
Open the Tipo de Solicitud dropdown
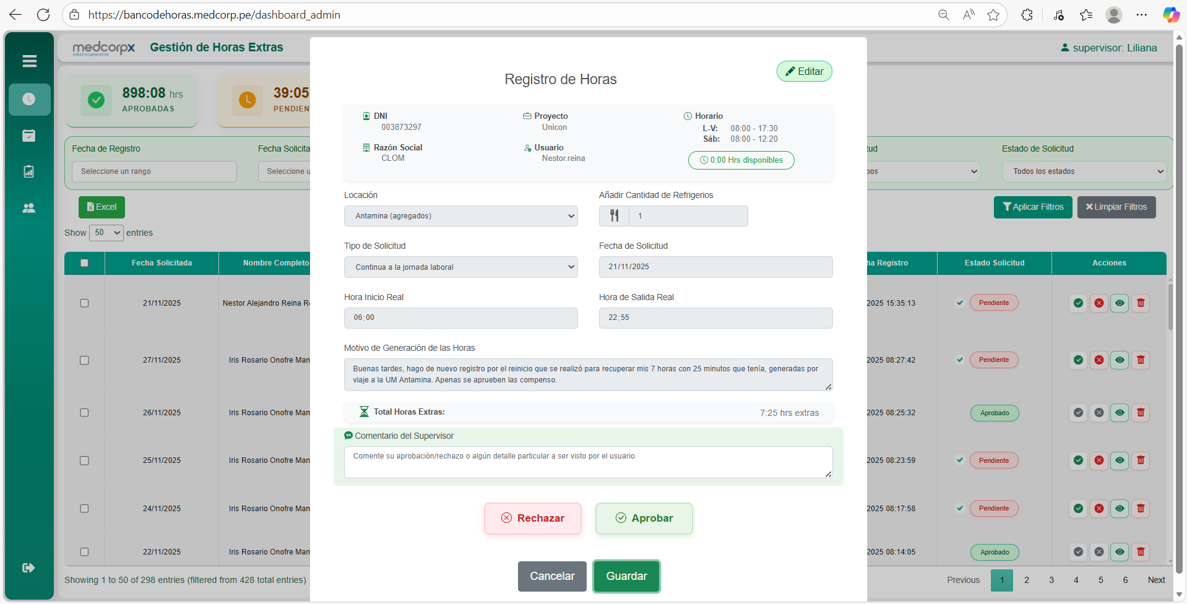click(x=460, y=267)
